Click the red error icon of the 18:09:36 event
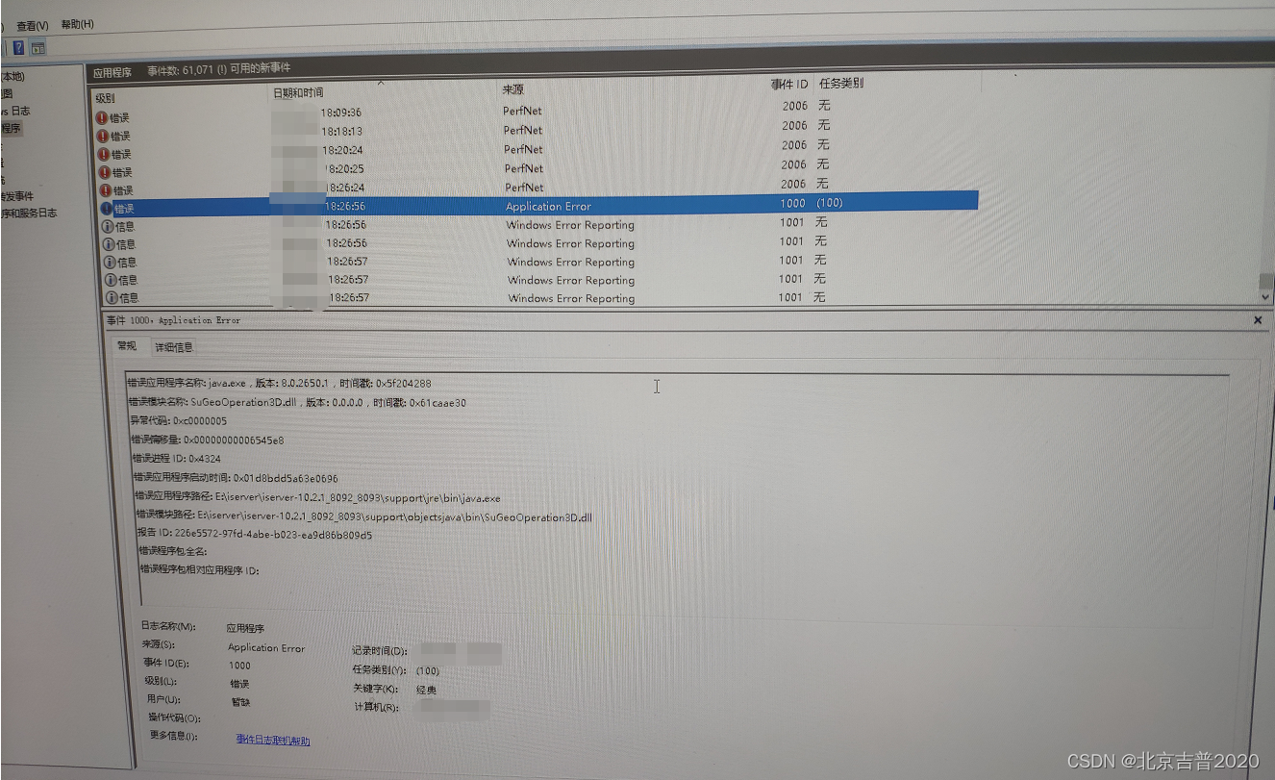1275x780 pixels. coord(103,117)
